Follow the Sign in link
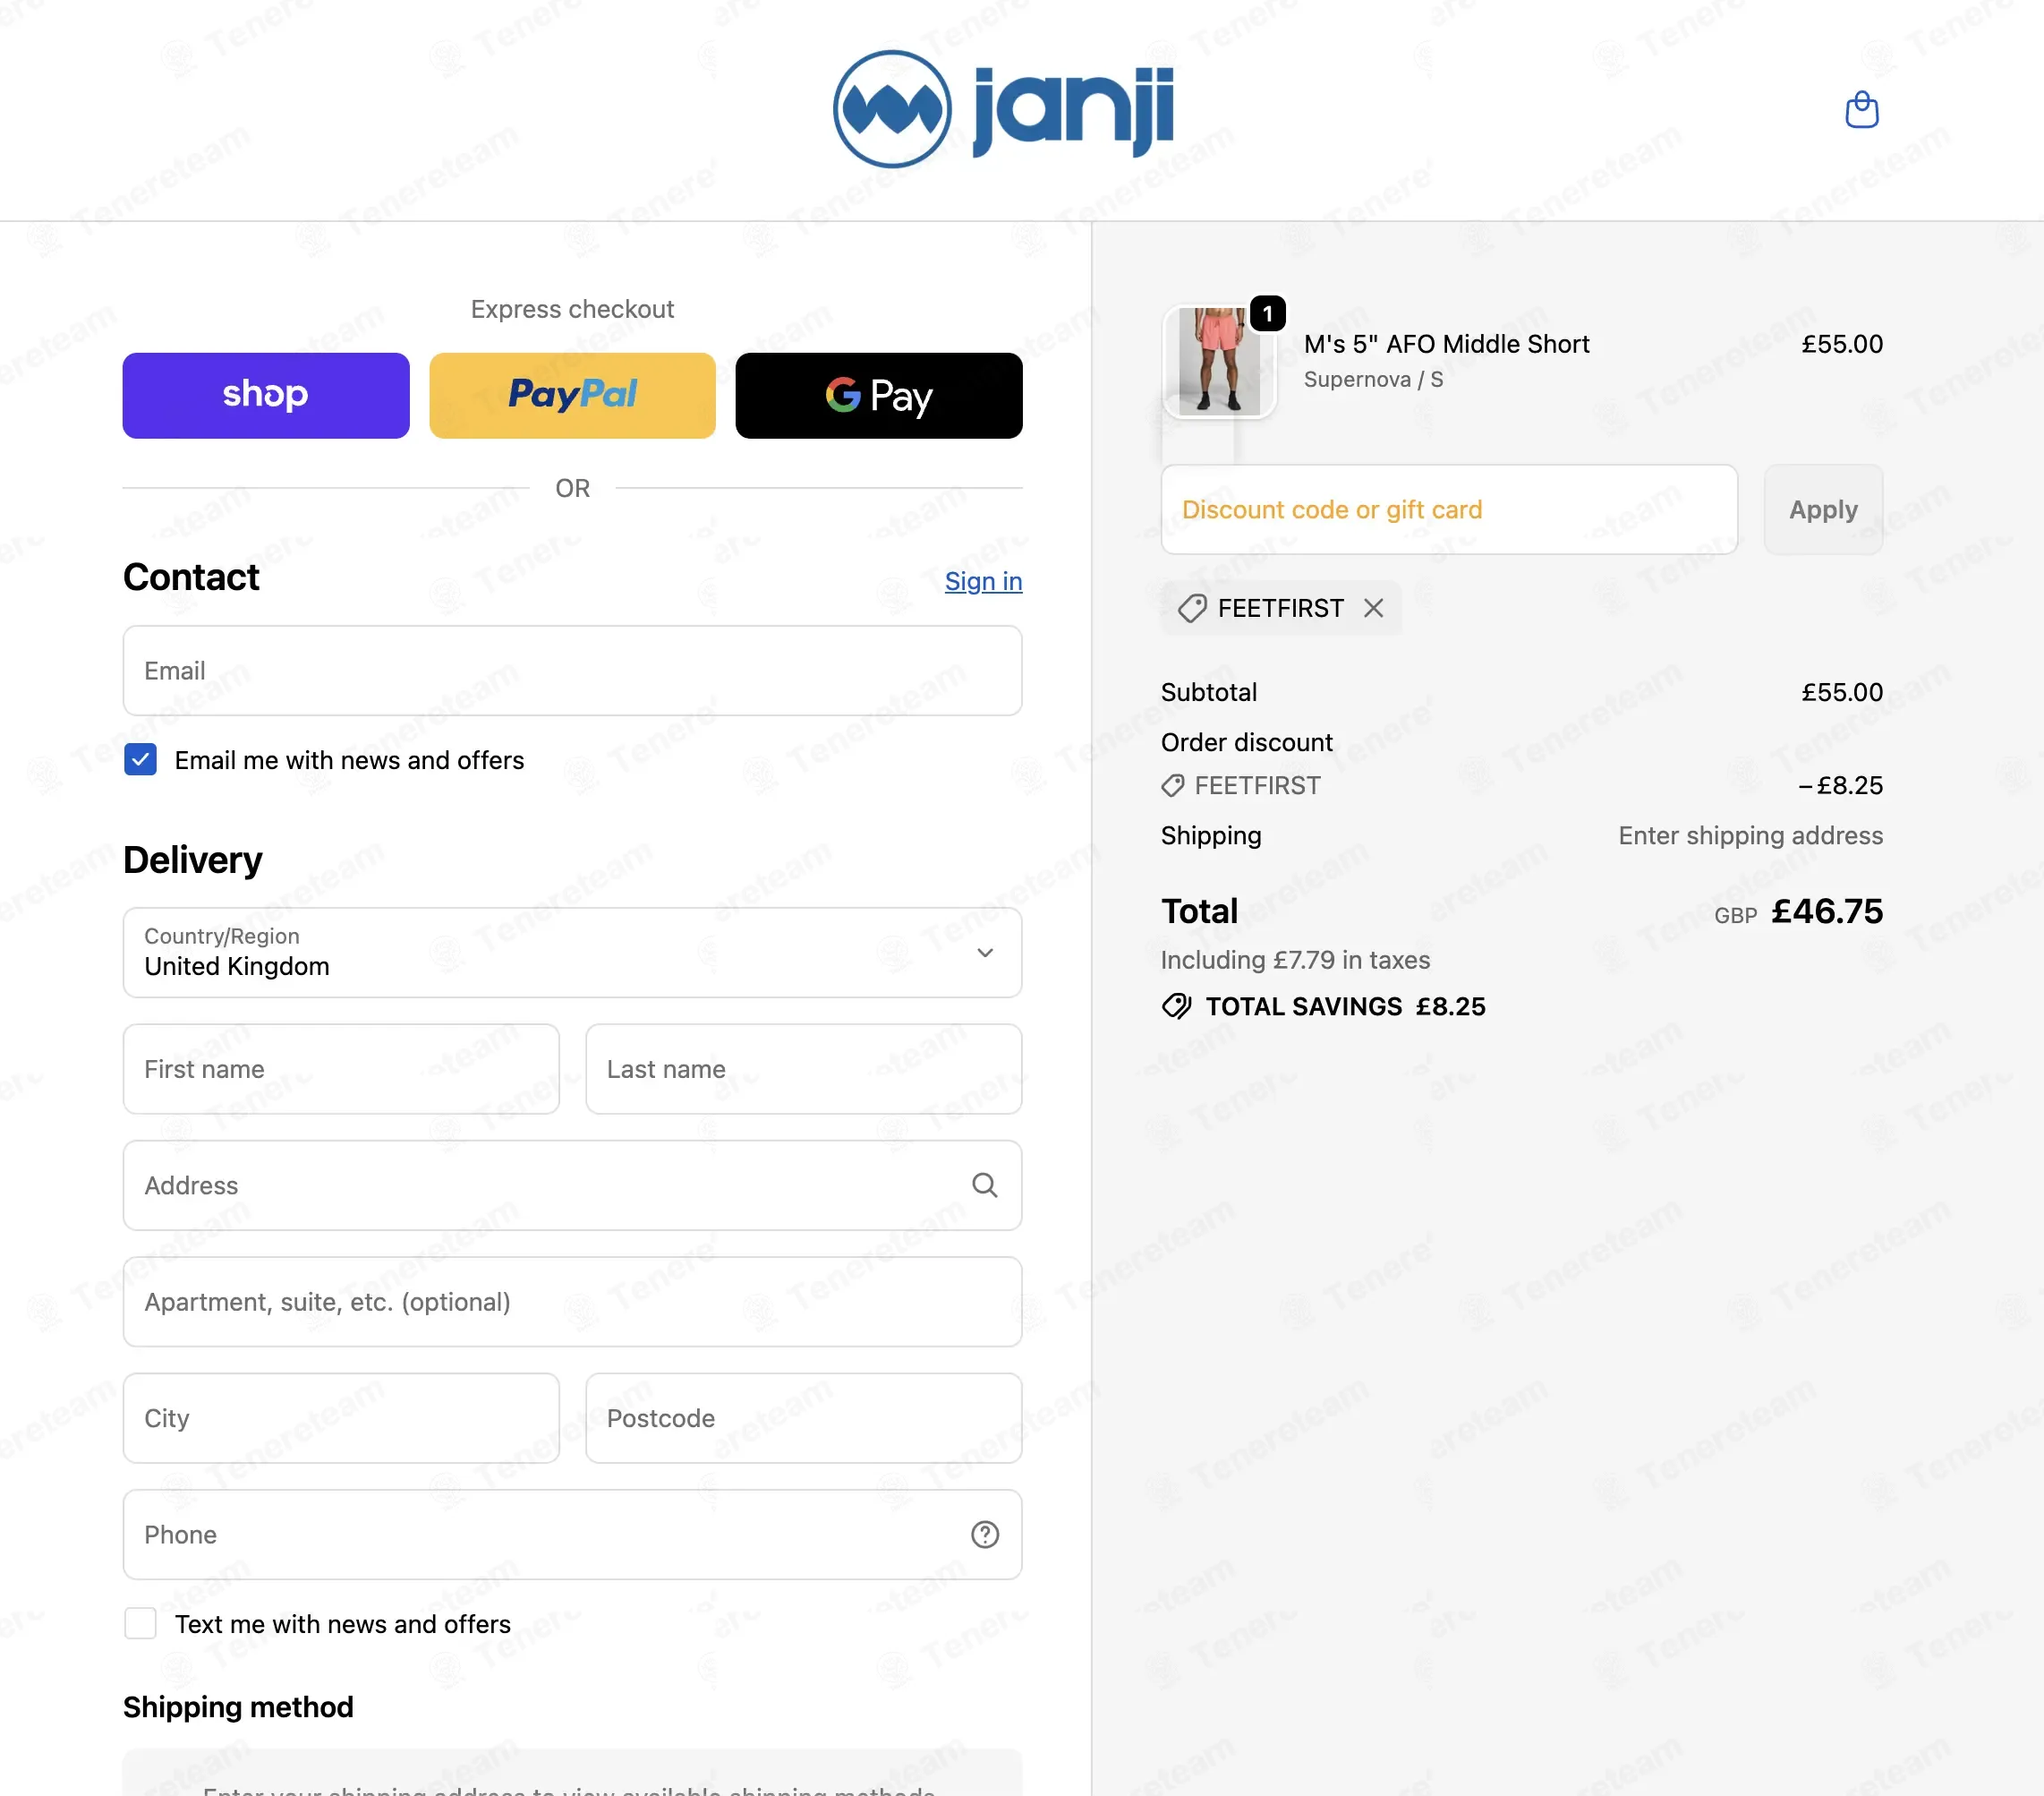The image size is (2044, 1796). tap(983, 581)
